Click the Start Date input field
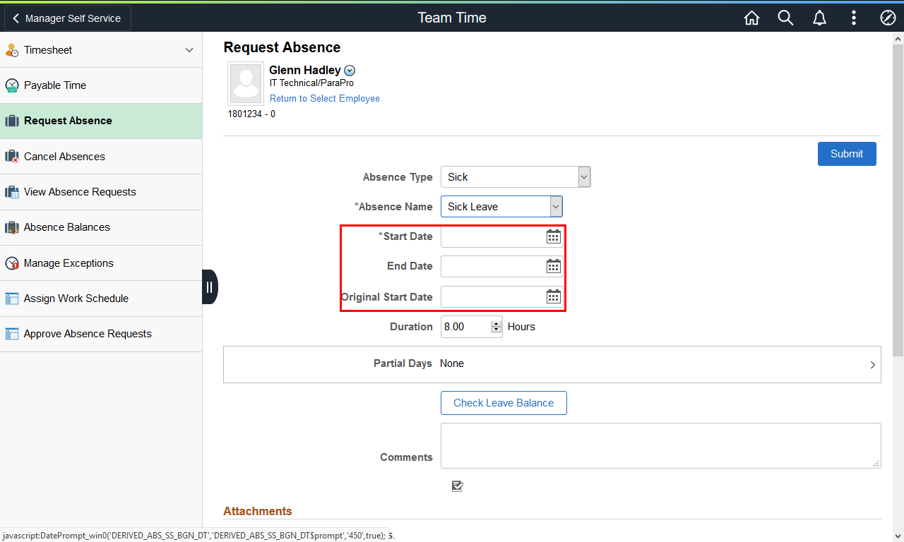Image resolution: width=904 pixels, height=542 pixels. (x=493, y=236)
